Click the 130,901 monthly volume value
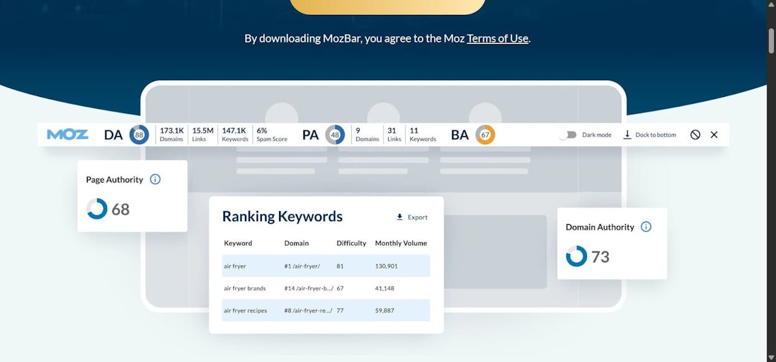The width and height of the screenshot is (776, 362). click(x=387, y=266)
